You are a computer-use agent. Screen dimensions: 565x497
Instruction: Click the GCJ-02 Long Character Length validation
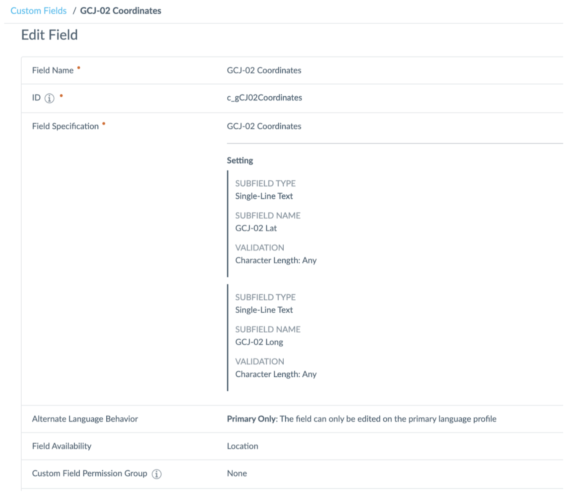(276, 374)
